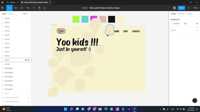Switch to the Prototype tab
Image resolution: width=200 pixels, height=112 pixels.
[181, 14]
